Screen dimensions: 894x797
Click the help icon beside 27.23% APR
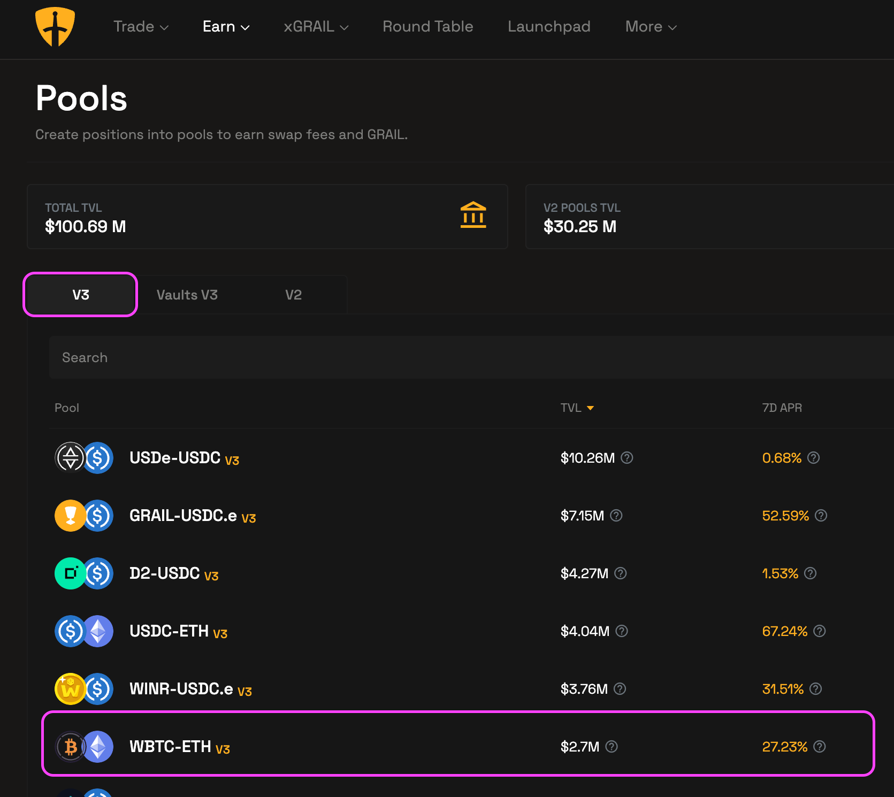click(x=820, y=747)
